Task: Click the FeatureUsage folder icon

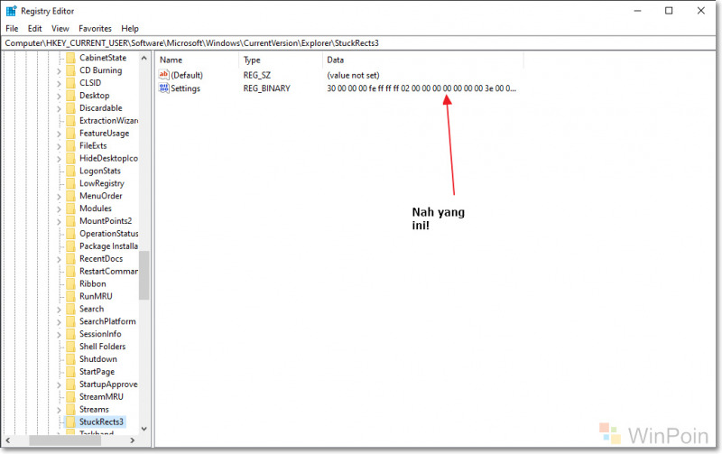Action: (x=70, y=134)
